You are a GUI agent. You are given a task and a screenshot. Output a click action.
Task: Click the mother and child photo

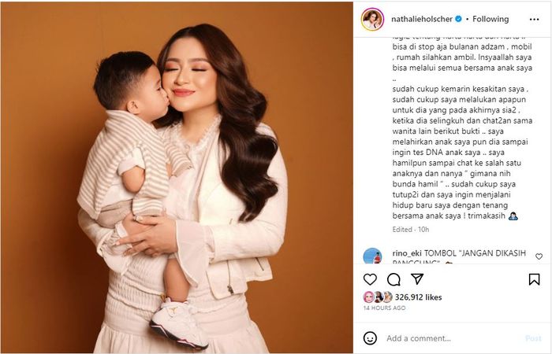click(x=177, y=177)
